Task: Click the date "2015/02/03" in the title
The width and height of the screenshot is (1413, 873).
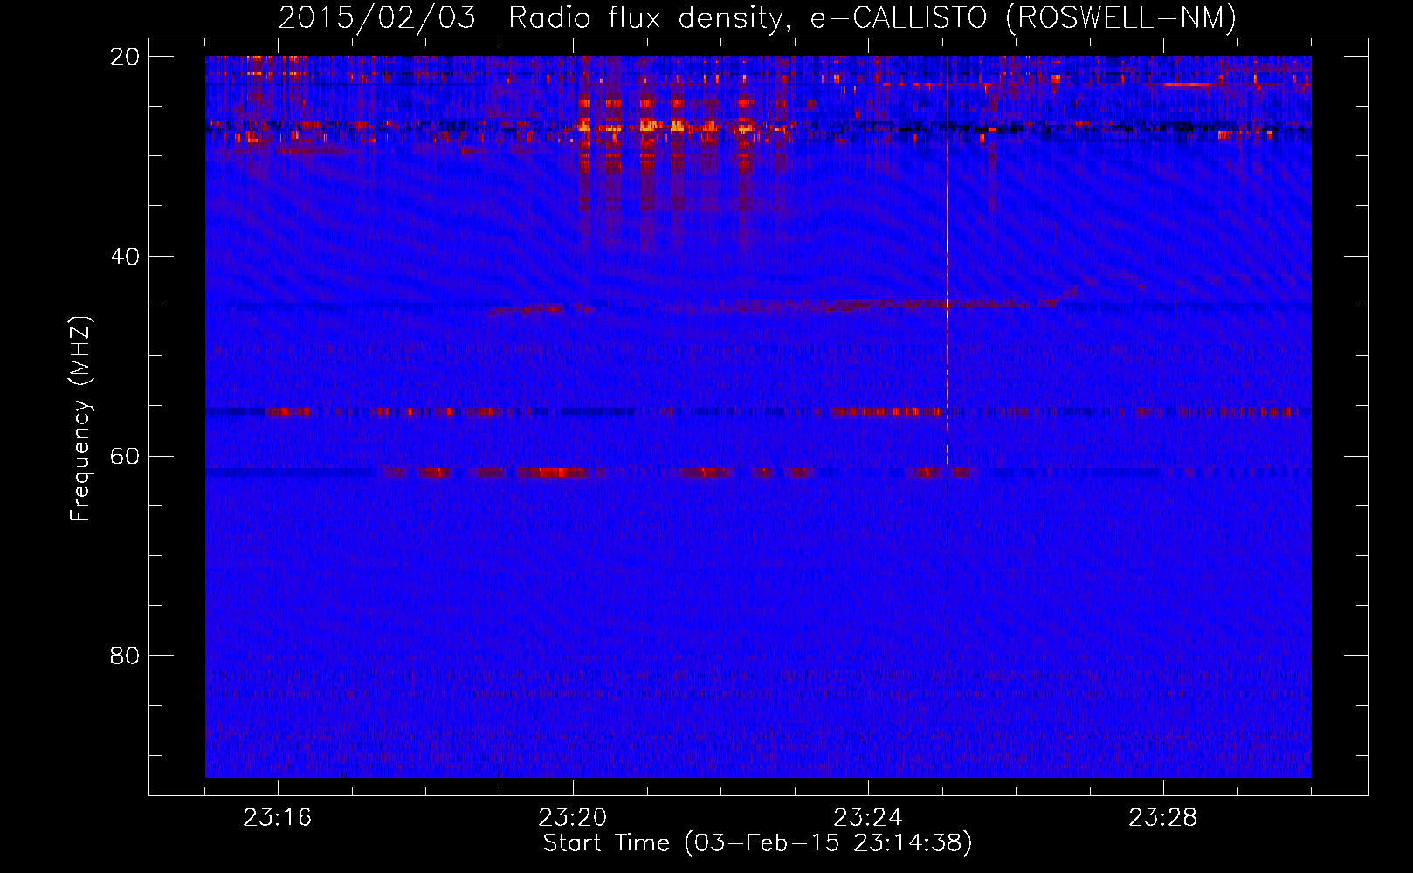Action: point(377,17)
